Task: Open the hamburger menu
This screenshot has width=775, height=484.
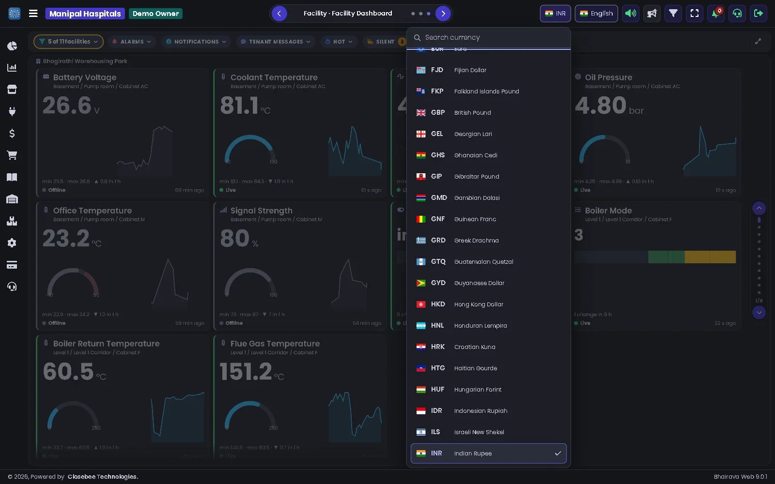Action: click(33, 14)
